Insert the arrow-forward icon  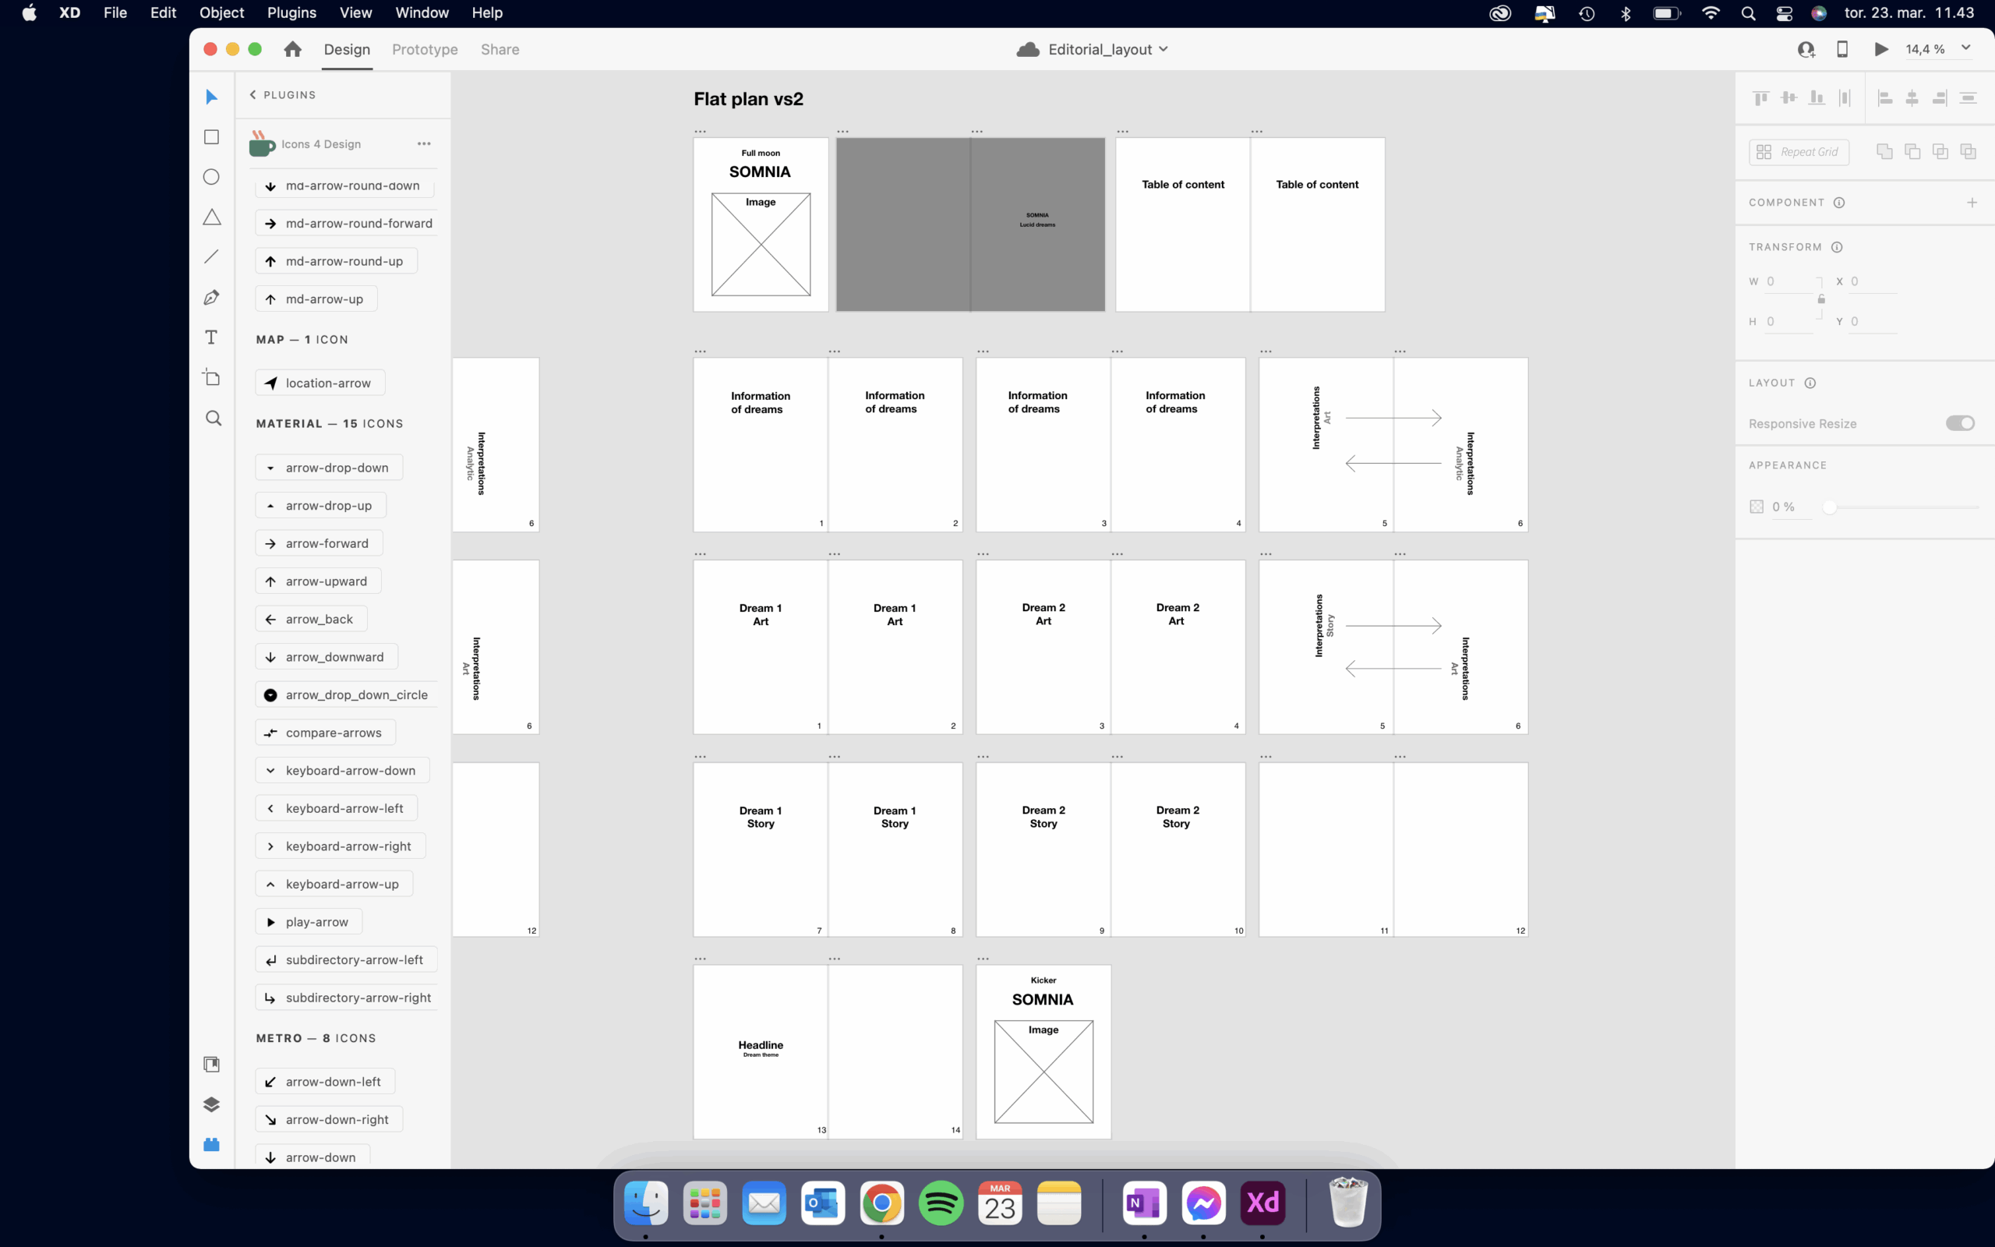tap(319, 543)
